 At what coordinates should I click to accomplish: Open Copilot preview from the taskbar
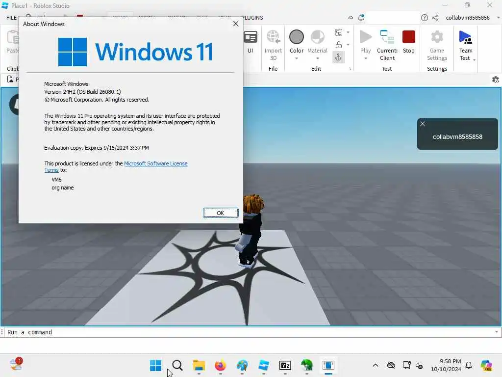[x=487, y=365]
